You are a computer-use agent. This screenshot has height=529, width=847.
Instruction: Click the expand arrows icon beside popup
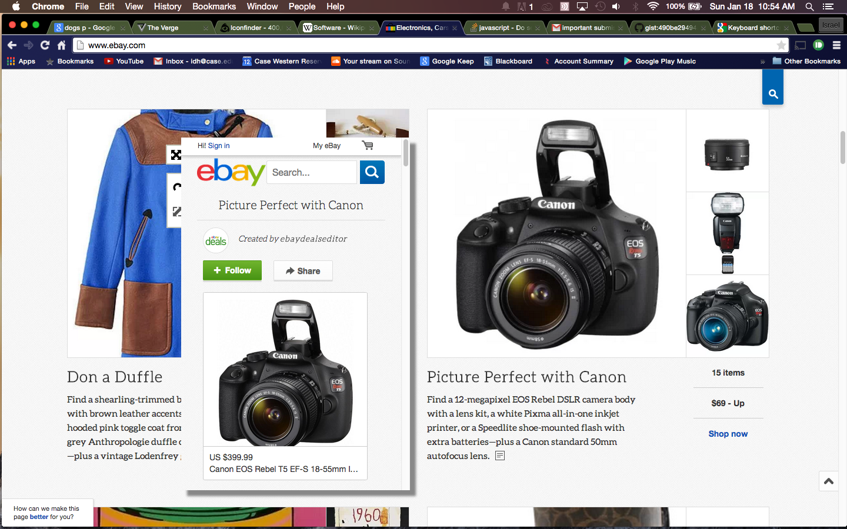pos(176,155)
